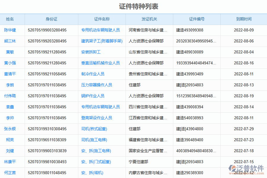Open certificate 专用机动车辆驾驶人员 for 陈华健
The image size is (267, 178).
(x=100, y=30)
